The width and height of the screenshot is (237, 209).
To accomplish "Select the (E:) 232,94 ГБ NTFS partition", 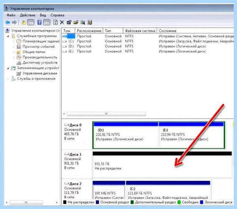I will (192, 135).
